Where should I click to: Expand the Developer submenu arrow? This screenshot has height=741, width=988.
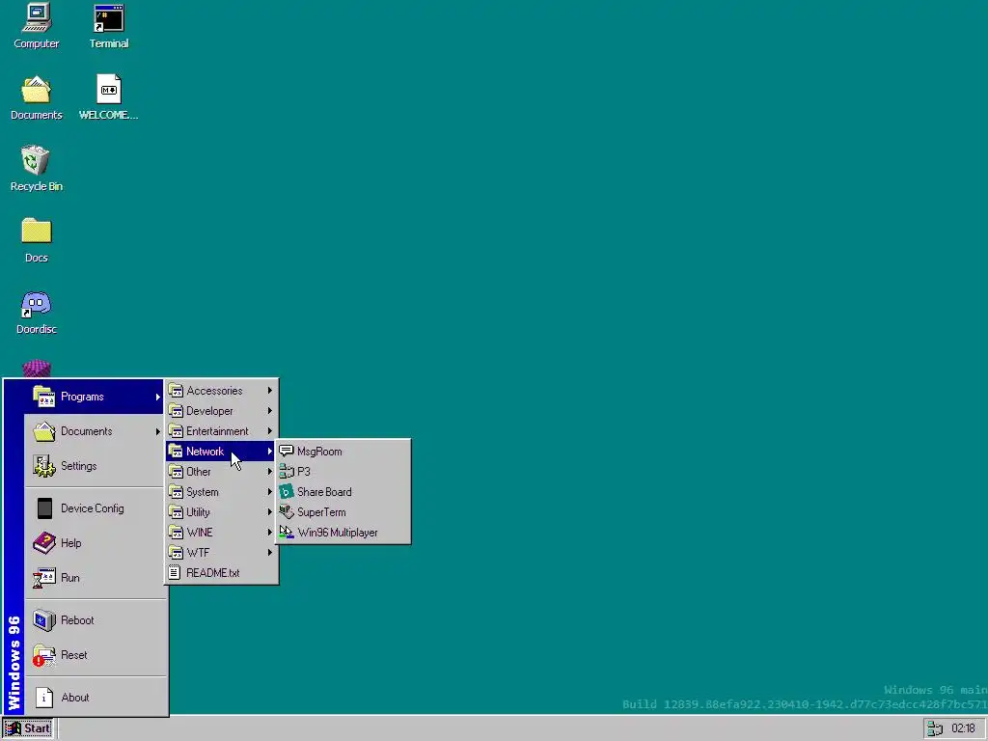point(270,411)
